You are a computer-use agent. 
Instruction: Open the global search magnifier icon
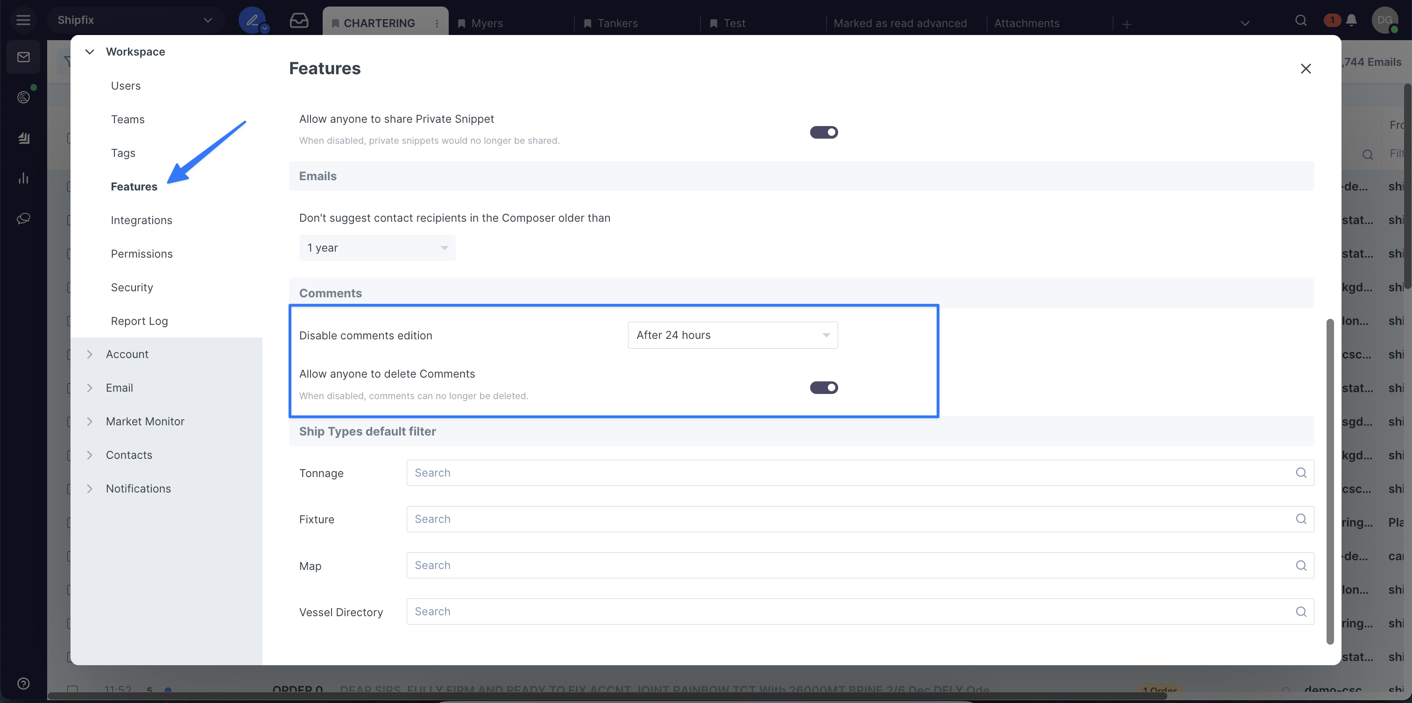(x=1301, y=21)
